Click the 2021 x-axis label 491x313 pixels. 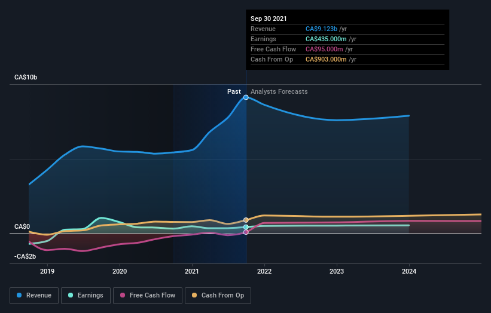192,271
